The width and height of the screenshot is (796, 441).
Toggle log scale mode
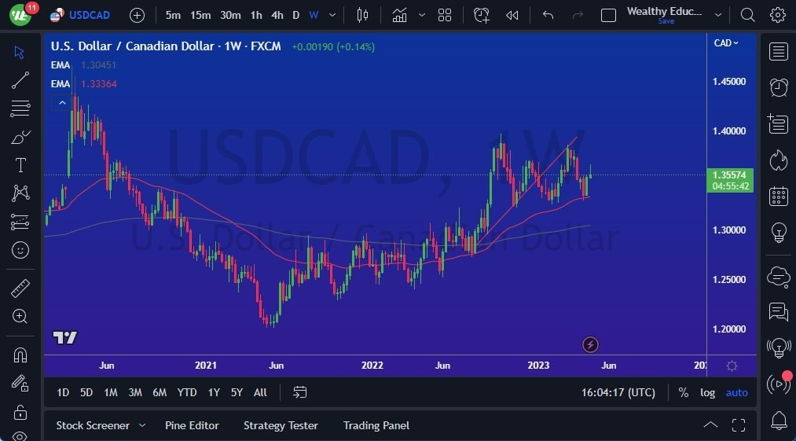point(708,392)
